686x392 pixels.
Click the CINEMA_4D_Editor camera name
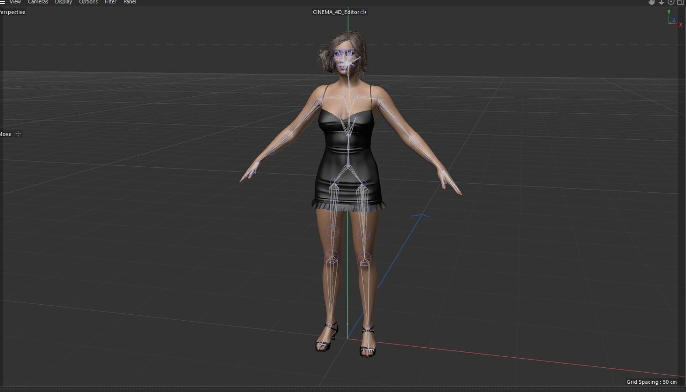point(336,12)
